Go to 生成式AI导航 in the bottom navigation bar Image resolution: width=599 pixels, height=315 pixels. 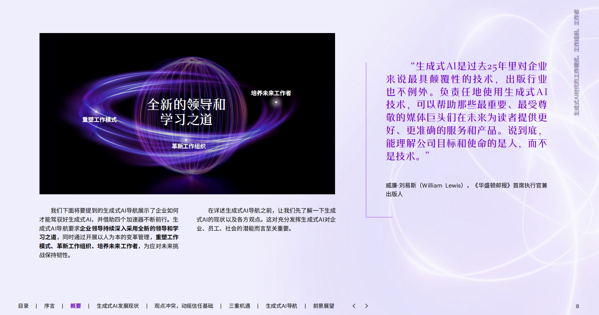point(281,306)
